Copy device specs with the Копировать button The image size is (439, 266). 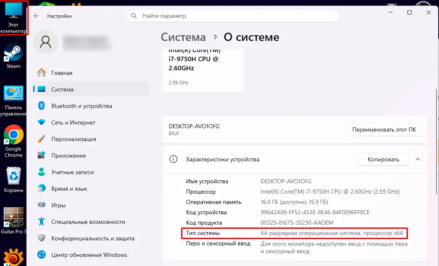383,159
